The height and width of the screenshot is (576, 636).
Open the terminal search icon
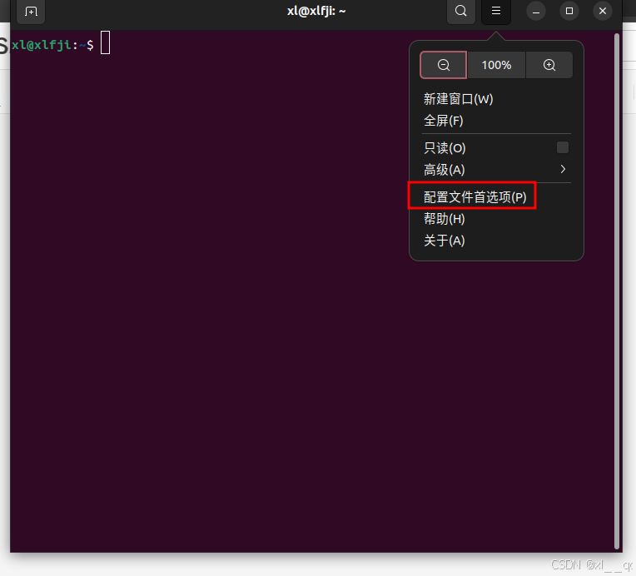pyautogui.click(x=461, y=11)
